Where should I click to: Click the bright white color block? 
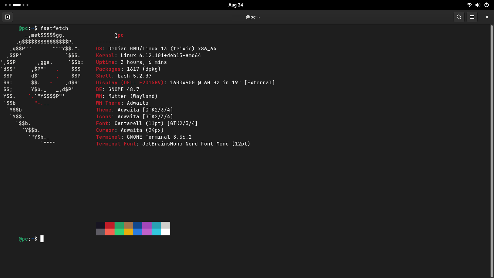[165, 232]
